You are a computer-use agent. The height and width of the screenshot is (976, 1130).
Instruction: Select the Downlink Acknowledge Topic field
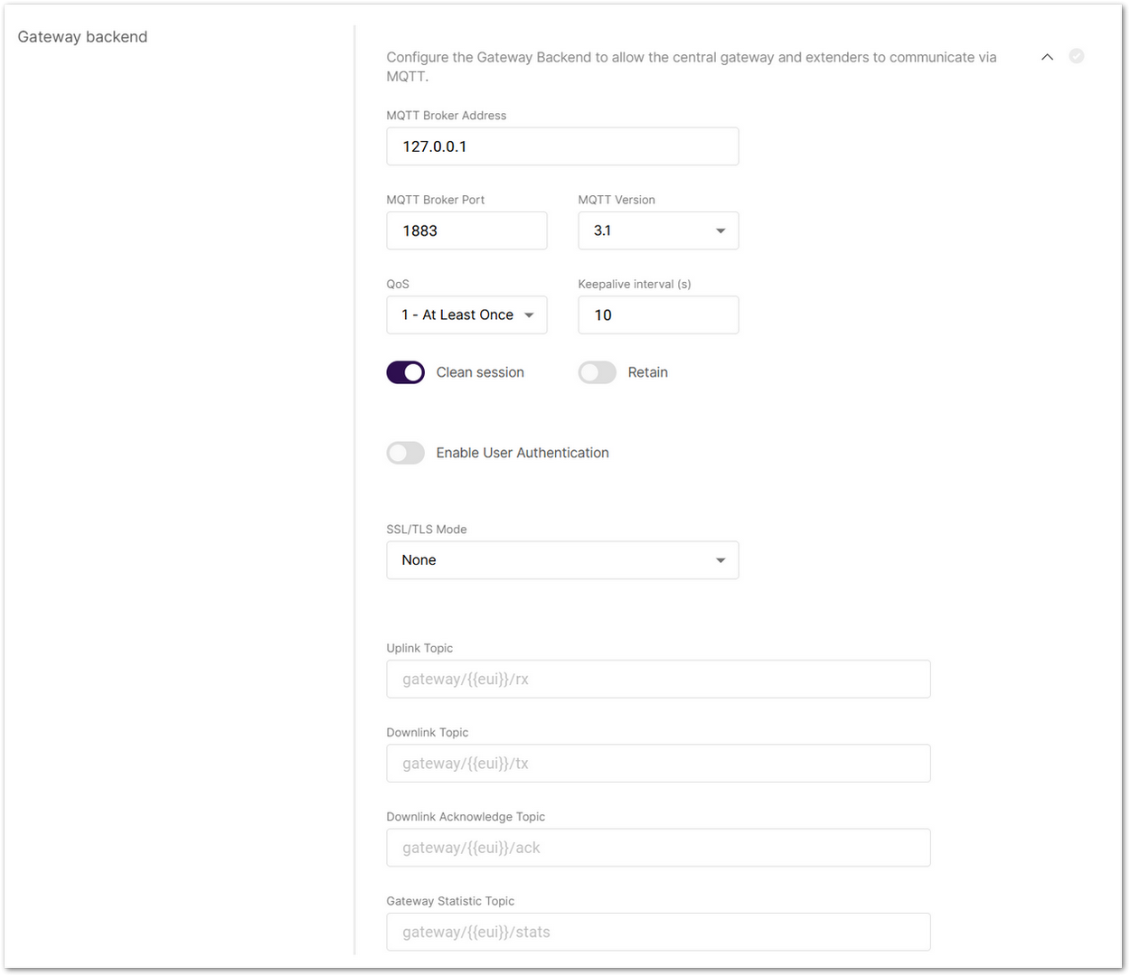pos(658,848)
